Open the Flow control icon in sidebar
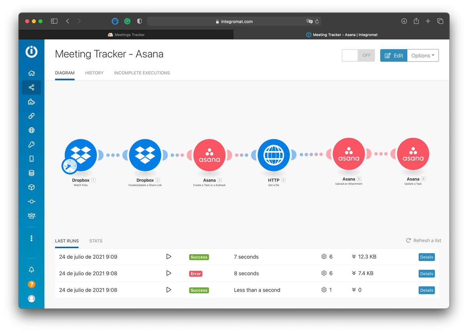 click(32, 201)
